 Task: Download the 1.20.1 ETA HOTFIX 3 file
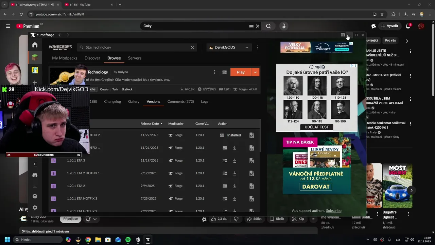click(x=234, y=199)
